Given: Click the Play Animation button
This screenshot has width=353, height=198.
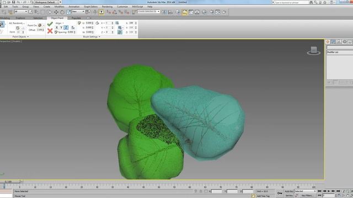Looking at the screenshot, I should [329, 191].
